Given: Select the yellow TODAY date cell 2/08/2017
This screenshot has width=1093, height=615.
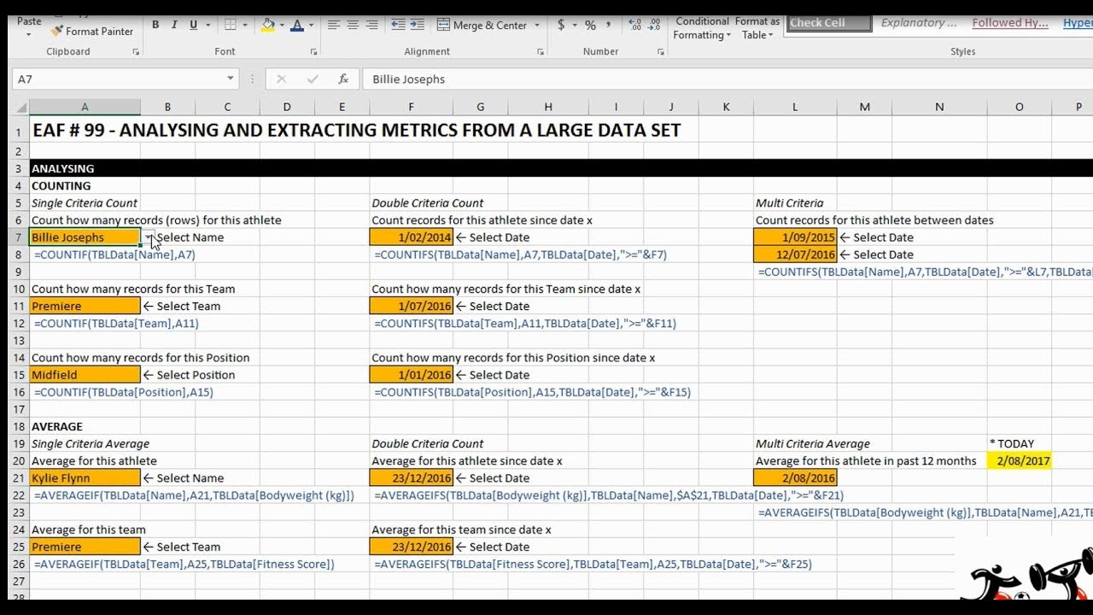Looking at the screenshot, I should coord(1019,460).
